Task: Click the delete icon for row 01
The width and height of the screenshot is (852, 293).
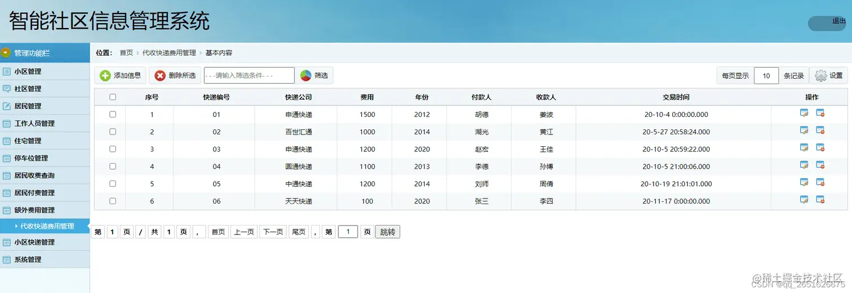Action: 820,113
